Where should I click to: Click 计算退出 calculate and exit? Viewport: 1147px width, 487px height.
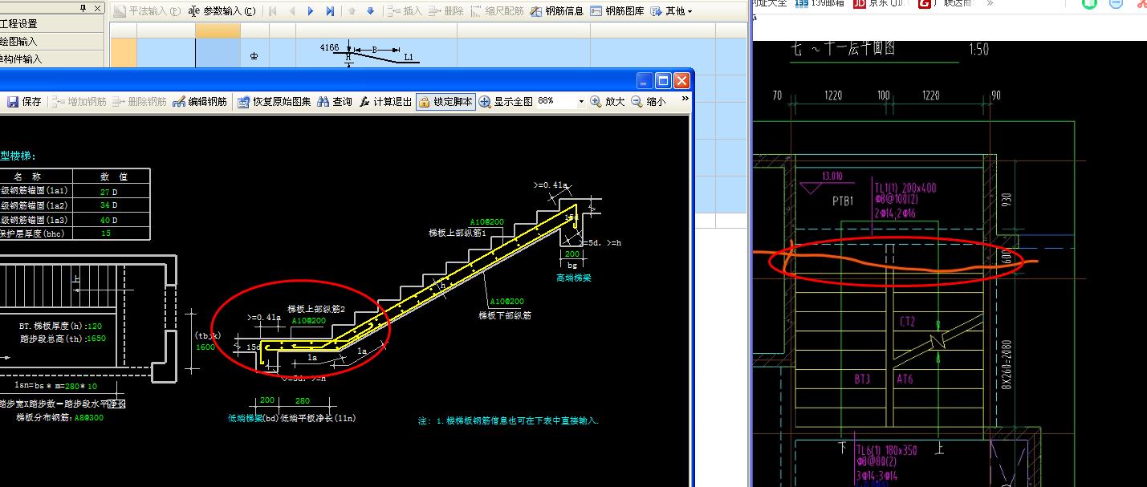[385, 102]
